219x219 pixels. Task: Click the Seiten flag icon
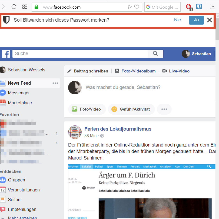tap(3, 200)
